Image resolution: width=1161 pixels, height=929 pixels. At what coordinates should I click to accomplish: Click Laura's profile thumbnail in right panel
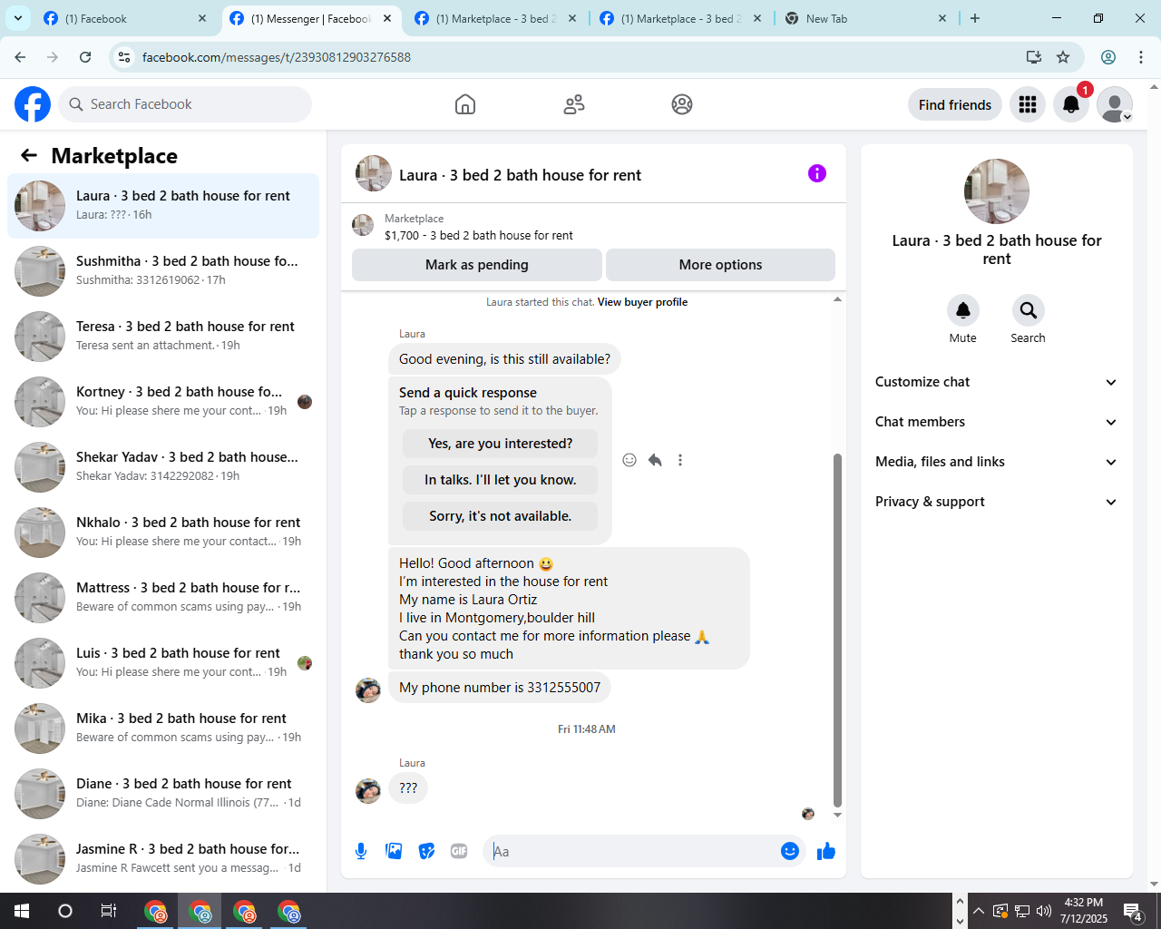point(997,191)
